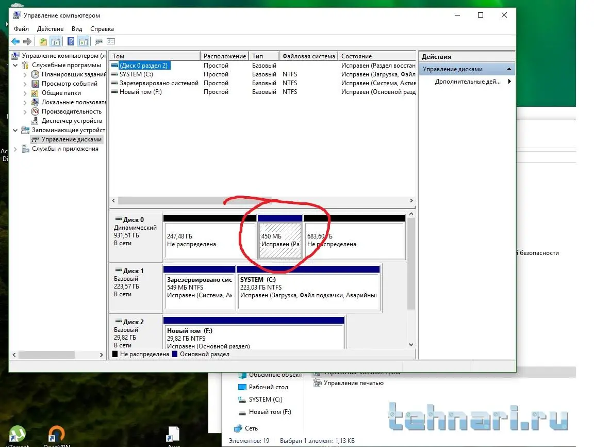This screenshot has height=447, width=594.
Task: Select the SYSTEM (C:) 223,03 ГБ partition block
Action: (x=308, y=288)
